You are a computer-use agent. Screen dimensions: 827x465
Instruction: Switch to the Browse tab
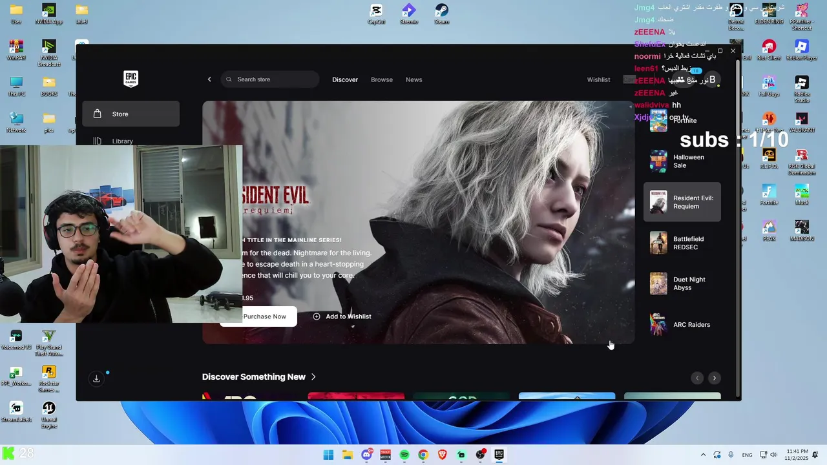tap(382, 79)
